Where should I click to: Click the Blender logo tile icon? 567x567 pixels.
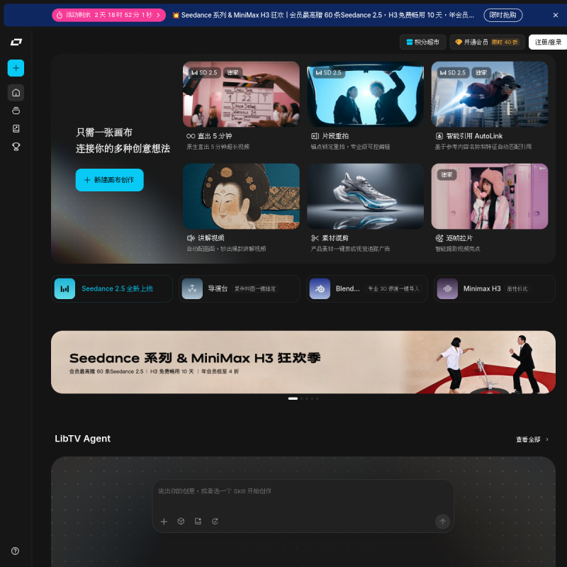320,288
